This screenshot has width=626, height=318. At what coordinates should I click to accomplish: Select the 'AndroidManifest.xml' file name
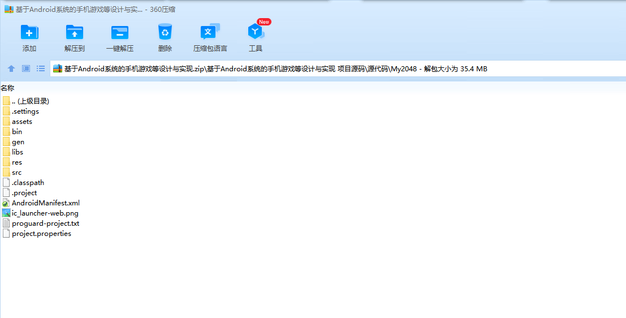[46, 203]
